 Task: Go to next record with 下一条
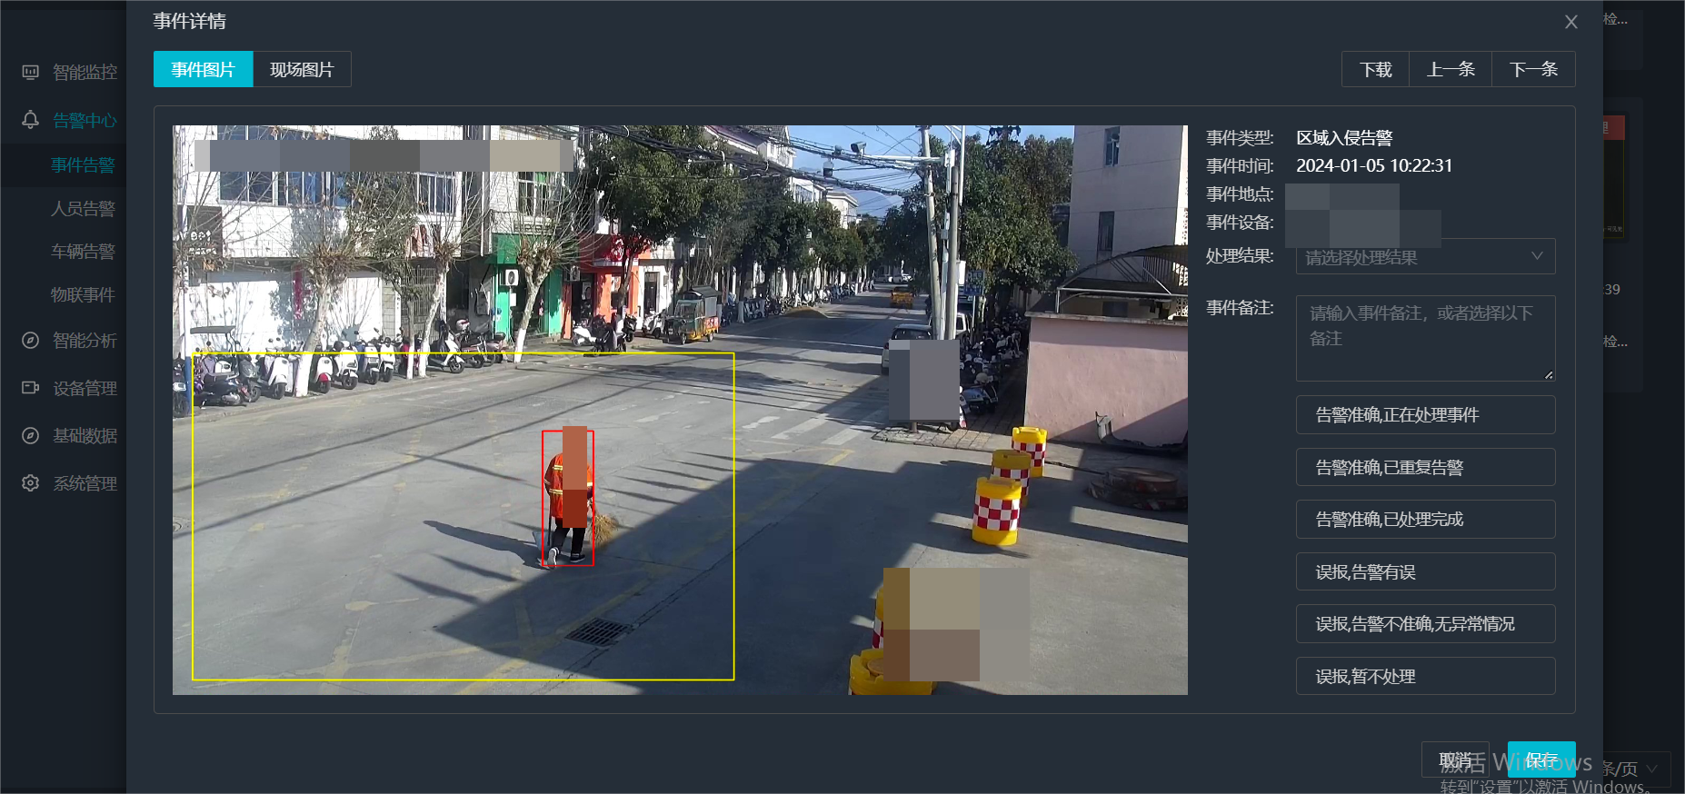click(x=1533, y=70)
